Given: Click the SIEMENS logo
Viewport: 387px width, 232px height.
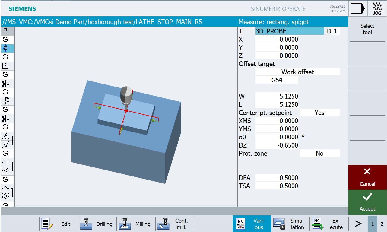Looking at the screenshot, I should pyautogui.click(x=22, y=9).
